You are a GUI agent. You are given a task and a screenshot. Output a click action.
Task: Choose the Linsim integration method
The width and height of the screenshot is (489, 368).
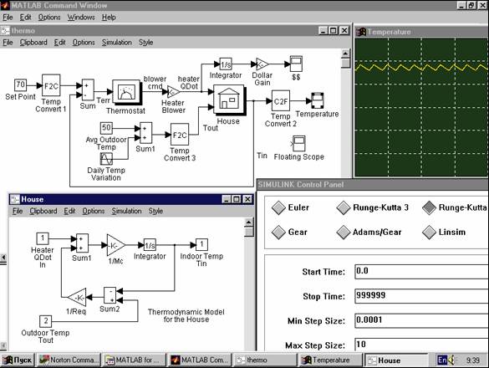(x=444, y=232)
